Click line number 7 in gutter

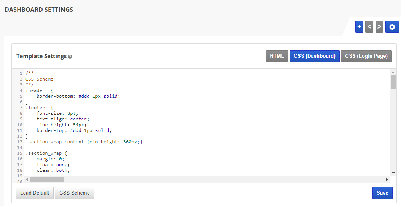coord(21,108)
